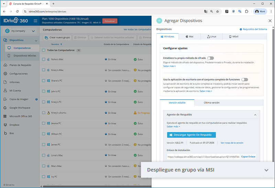Click Saber más under cifrado setting

tap(169, 66)
